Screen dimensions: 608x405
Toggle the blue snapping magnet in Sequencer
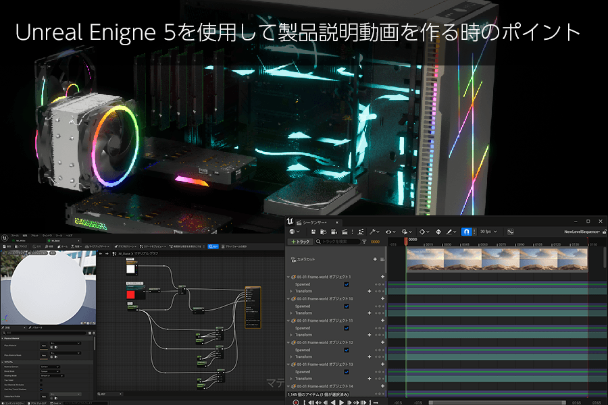click(466, 232)
